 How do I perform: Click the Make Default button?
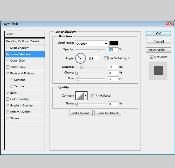(81, 113)
